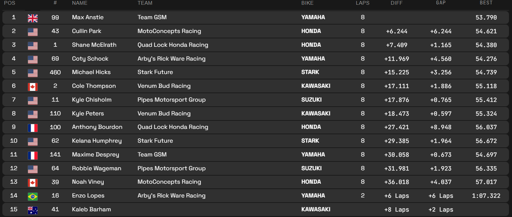Sort by the BEST column header
The width and height of the screenshot is (512, 217).
tap(486, 3)
